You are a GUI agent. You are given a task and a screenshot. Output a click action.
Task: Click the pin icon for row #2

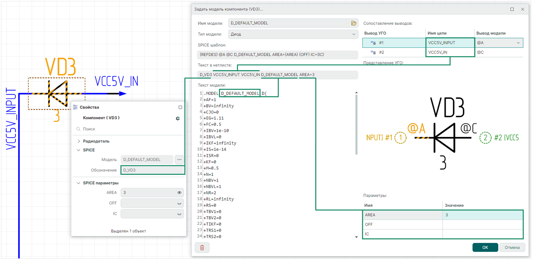coord(373,52)
